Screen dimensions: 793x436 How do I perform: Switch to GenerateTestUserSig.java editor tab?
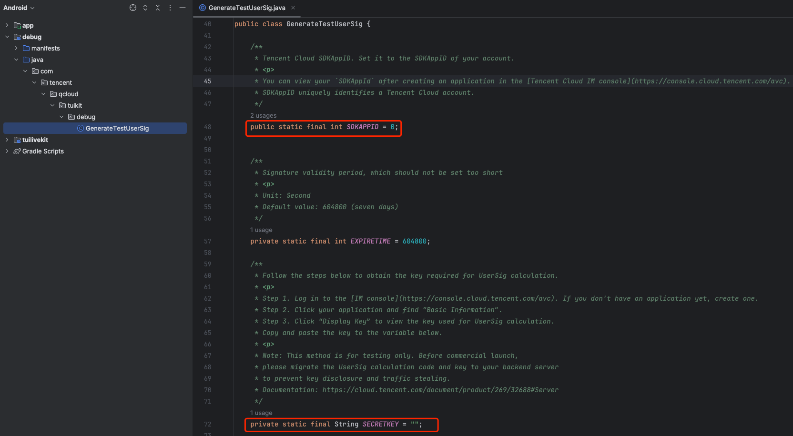(246, 8)
